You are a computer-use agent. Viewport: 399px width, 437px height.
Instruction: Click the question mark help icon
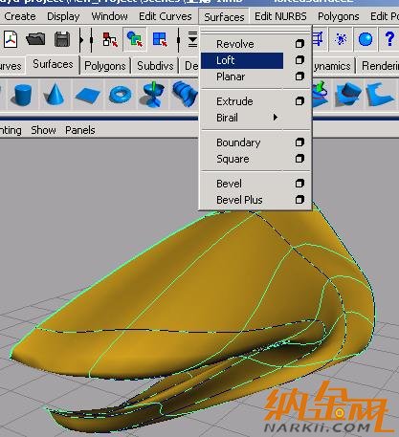tap(389, 39)
